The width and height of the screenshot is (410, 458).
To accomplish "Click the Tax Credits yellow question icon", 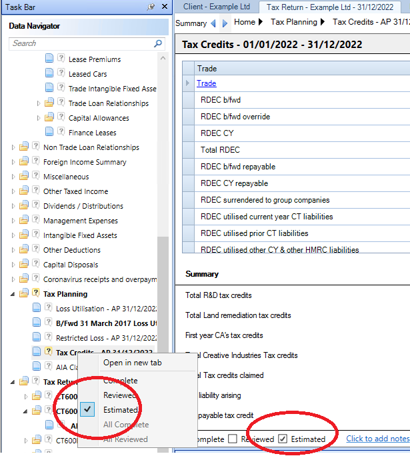I will pyautogui.click(x=49, y=351).
